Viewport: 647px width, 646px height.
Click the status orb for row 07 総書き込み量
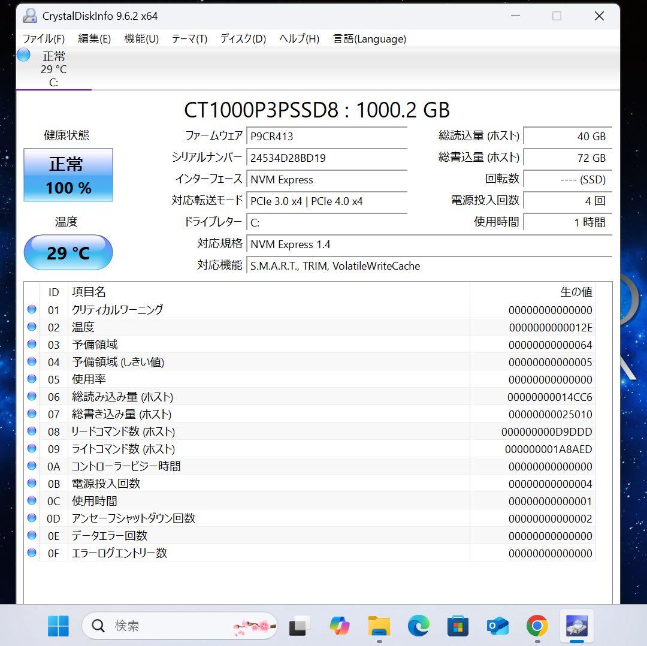[32, 413]
